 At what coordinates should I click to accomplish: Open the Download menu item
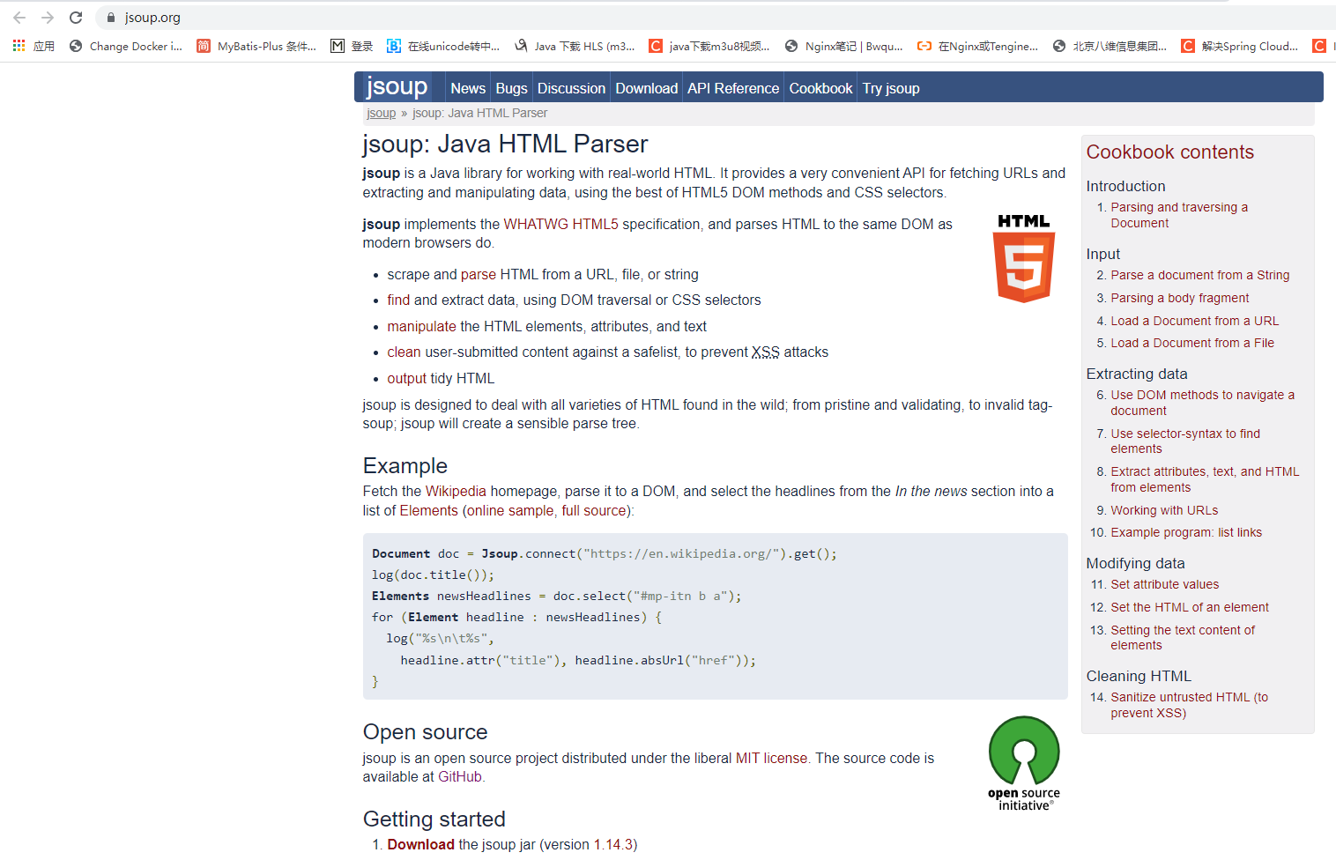coord(646,88)
